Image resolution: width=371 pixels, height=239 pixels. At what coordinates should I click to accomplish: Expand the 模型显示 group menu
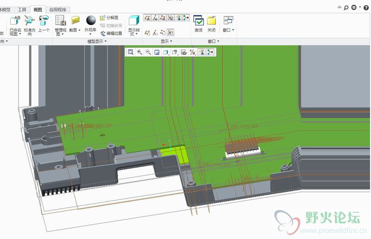(x=97, y=41)
